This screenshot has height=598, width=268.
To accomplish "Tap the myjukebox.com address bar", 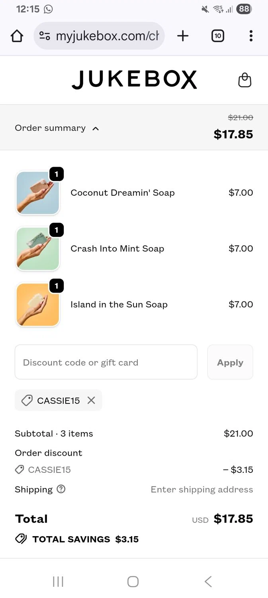I will tap(107, 36).
